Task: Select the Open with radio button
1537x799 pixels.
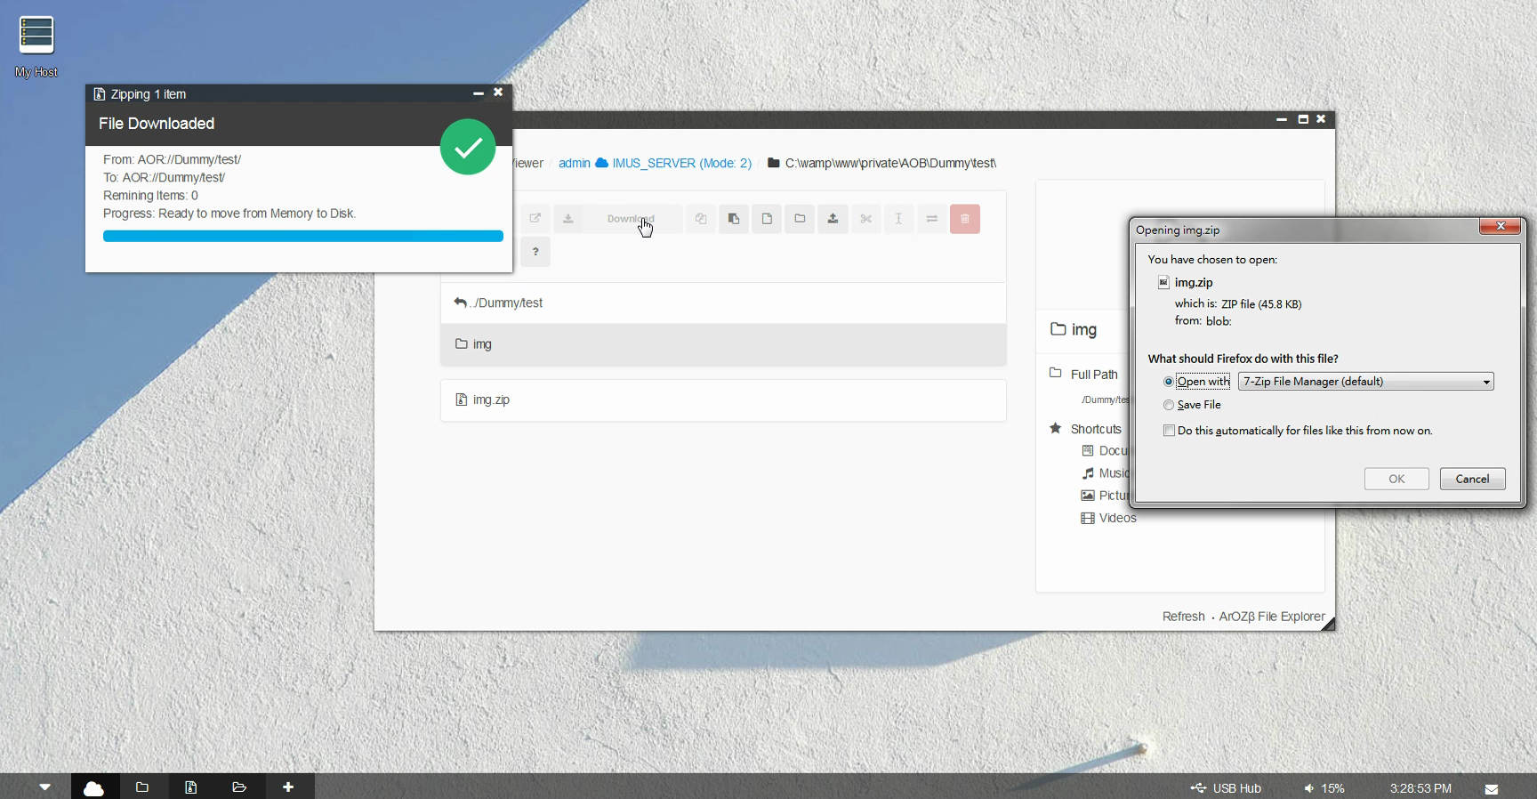Action: [1169, 382]
